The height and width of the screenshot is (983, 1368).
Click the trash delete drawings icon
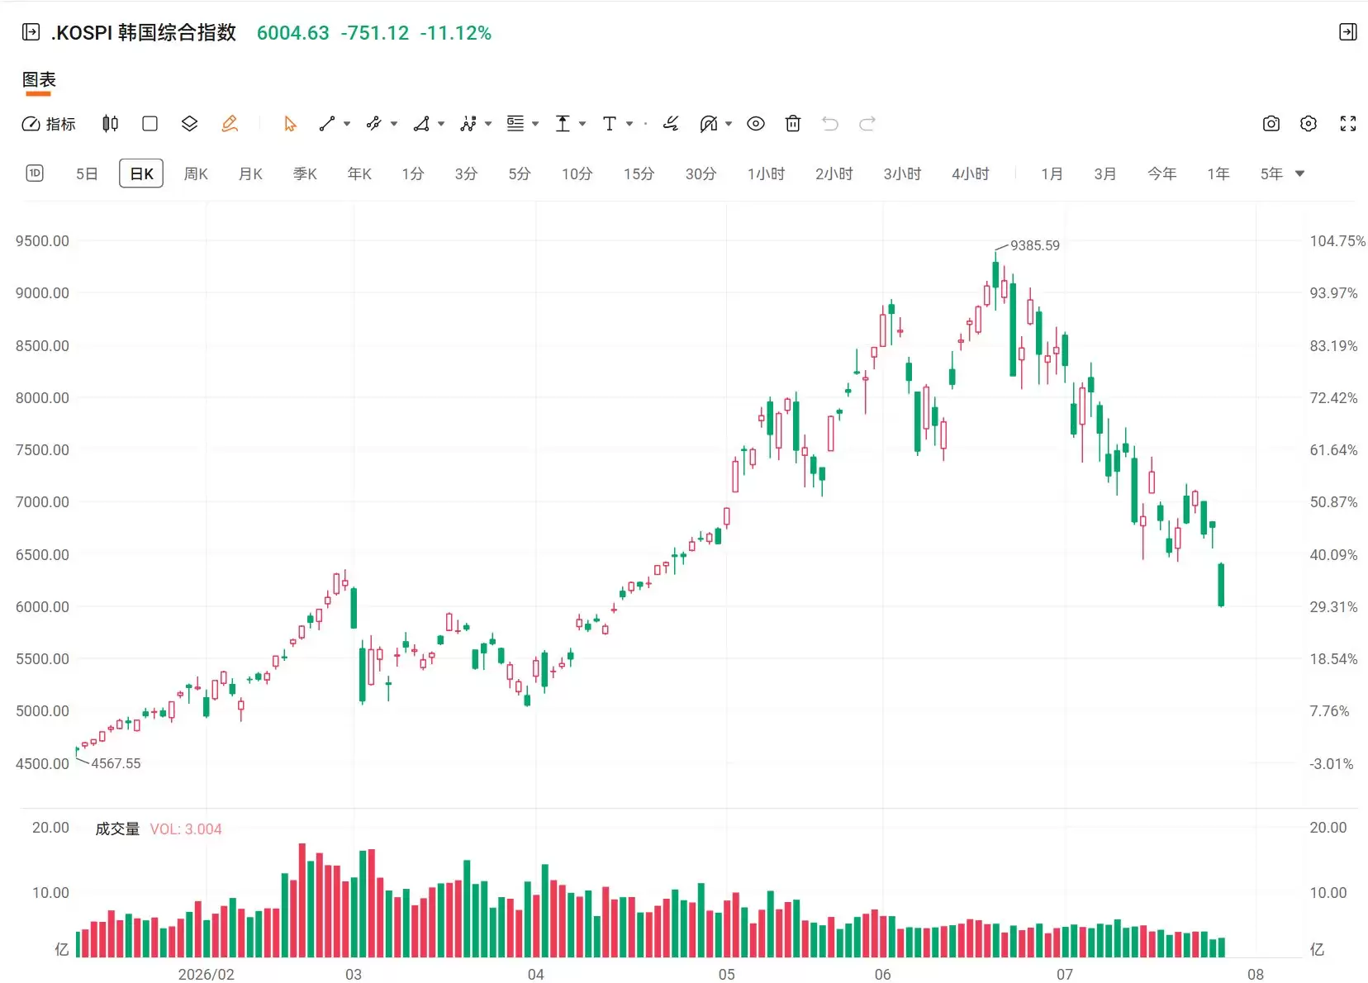(x=793, y=124)
